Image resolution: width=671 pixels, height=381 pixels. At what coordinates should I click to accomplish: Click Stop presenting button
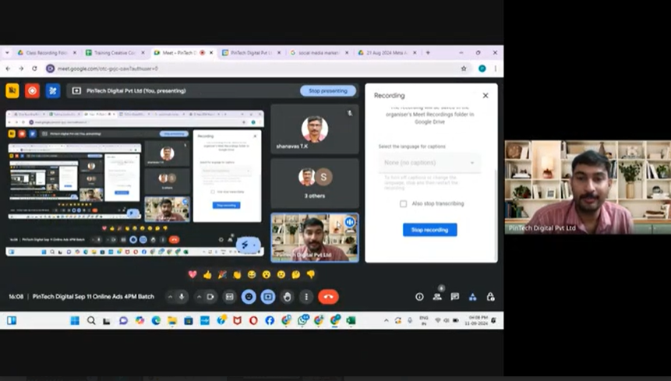[x=327, y=90]
